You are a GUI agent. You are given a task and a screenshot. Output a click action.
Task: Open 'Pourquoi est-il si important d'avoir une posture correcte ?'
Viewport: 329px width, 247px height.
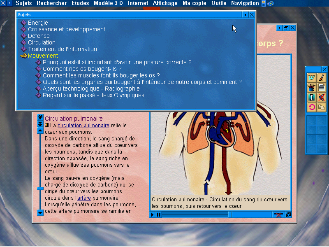(117, 62)
